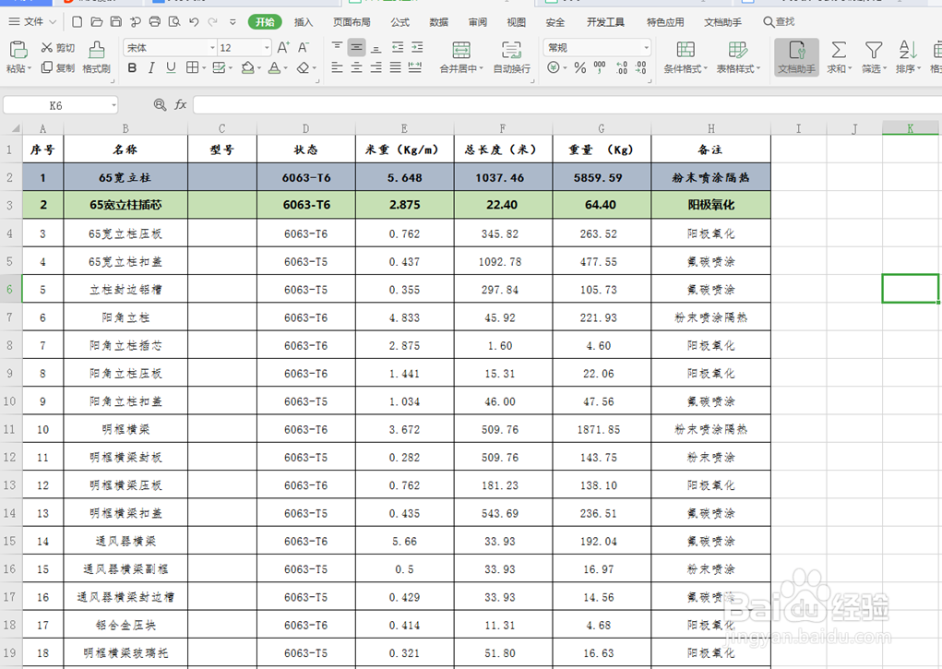942x669 pixels.
Task: Expand the 宋体 font name dropdown
Action: 212,47
